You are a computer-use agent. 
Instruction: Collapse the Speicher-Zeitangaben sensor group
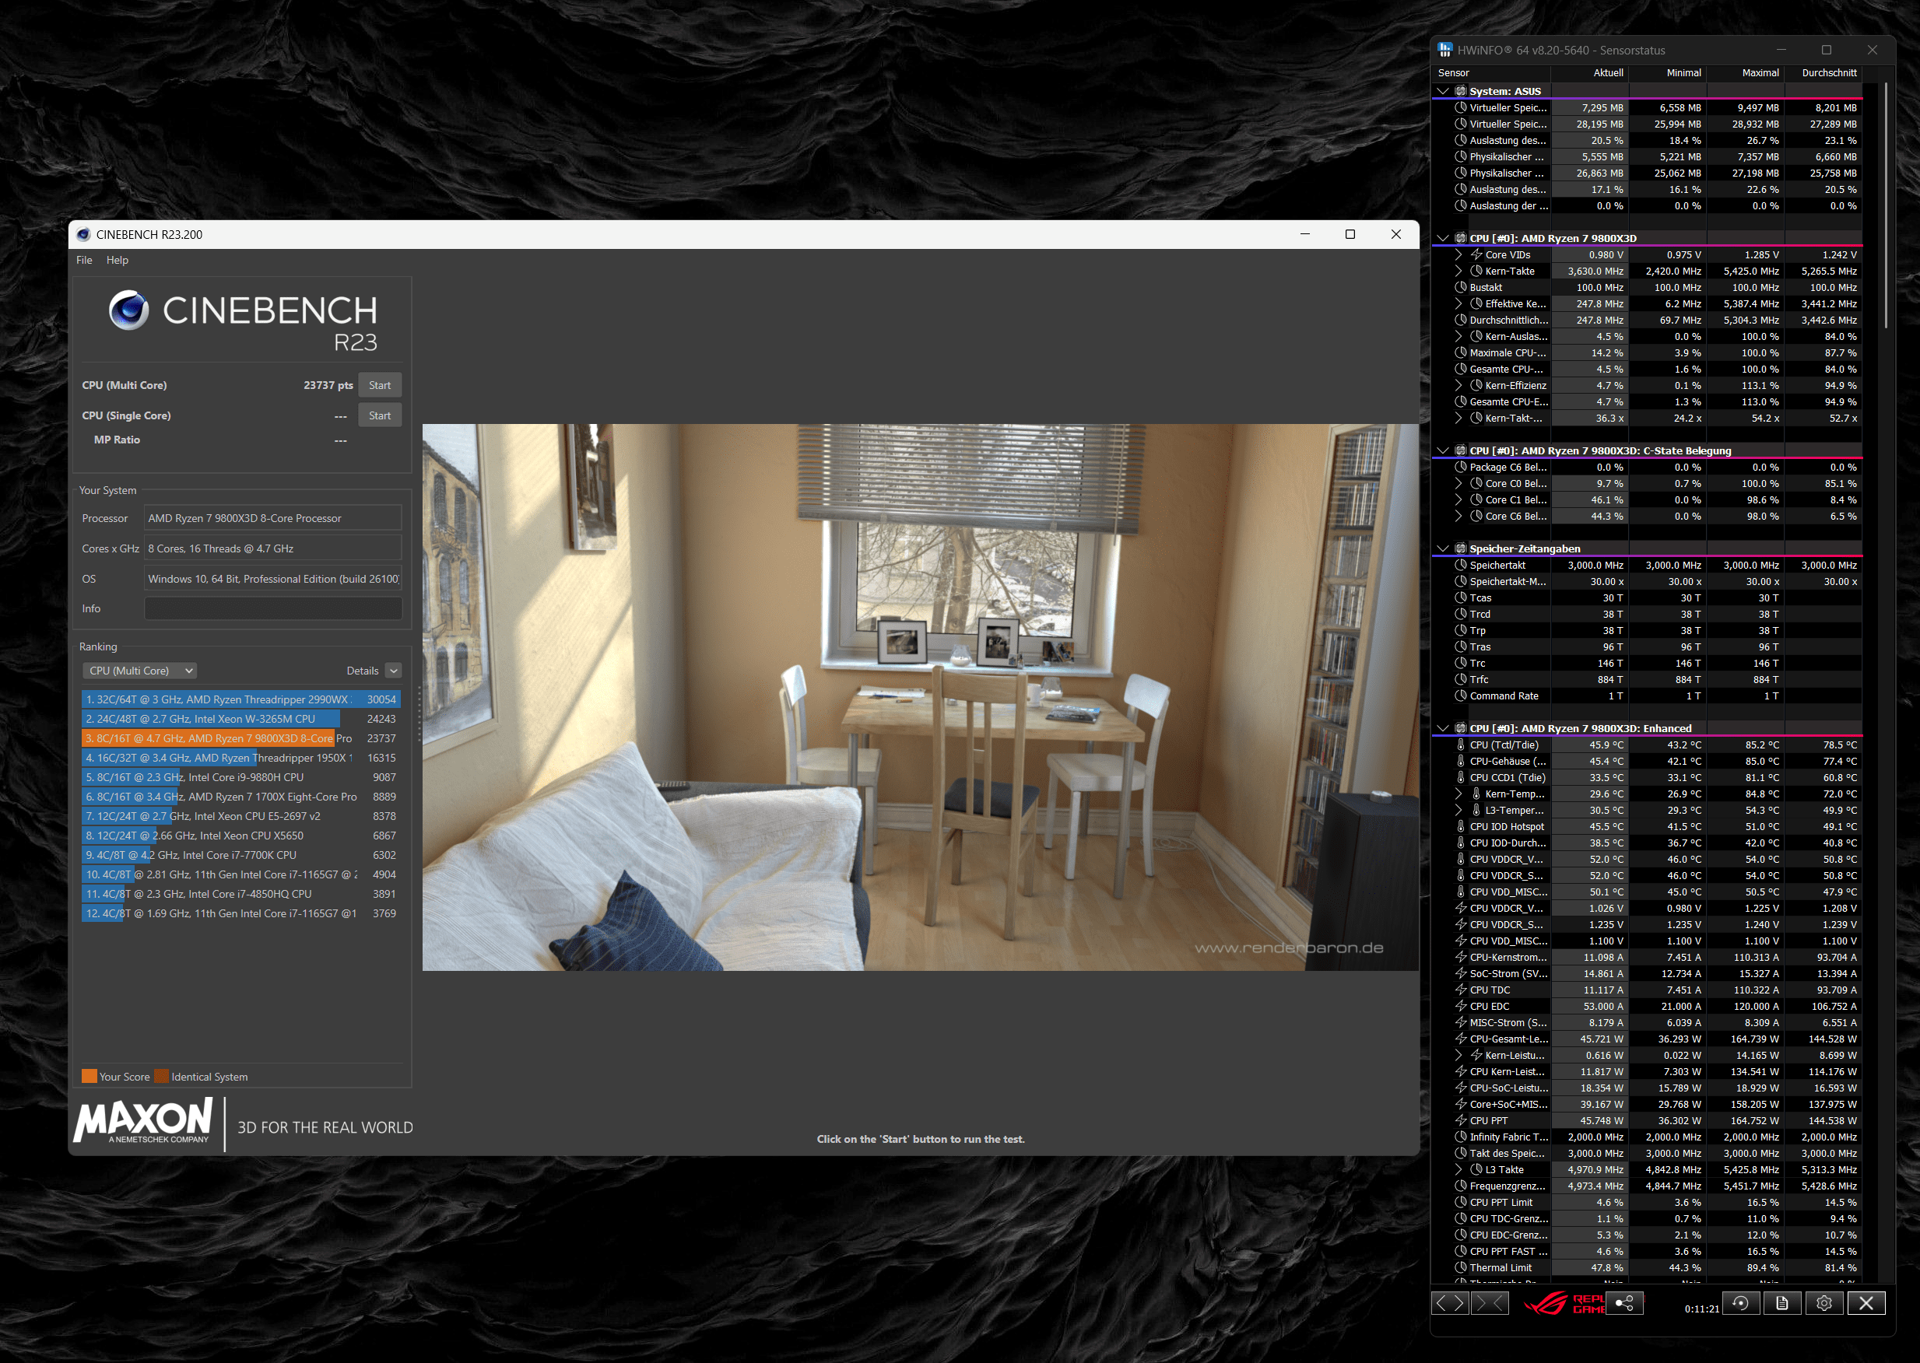click(1442, 549)
